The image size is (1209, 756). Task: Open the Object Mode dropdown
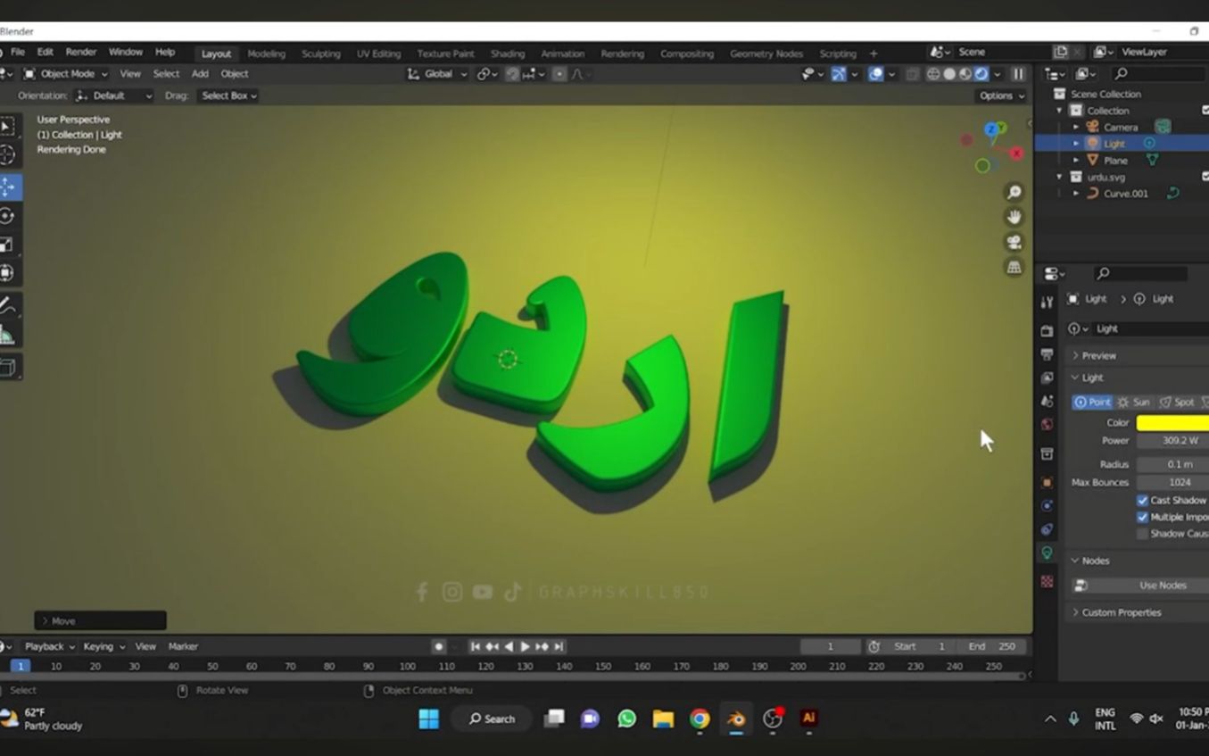point(67,74)
